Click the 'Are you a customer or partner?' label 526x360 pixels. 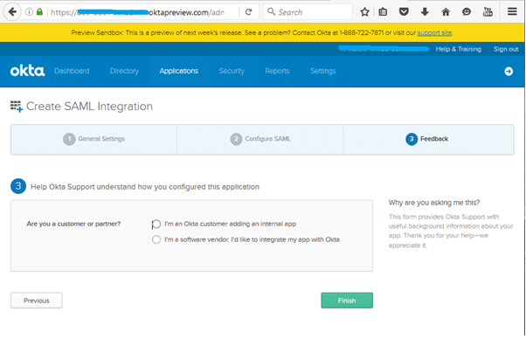[x=73, y=224]
